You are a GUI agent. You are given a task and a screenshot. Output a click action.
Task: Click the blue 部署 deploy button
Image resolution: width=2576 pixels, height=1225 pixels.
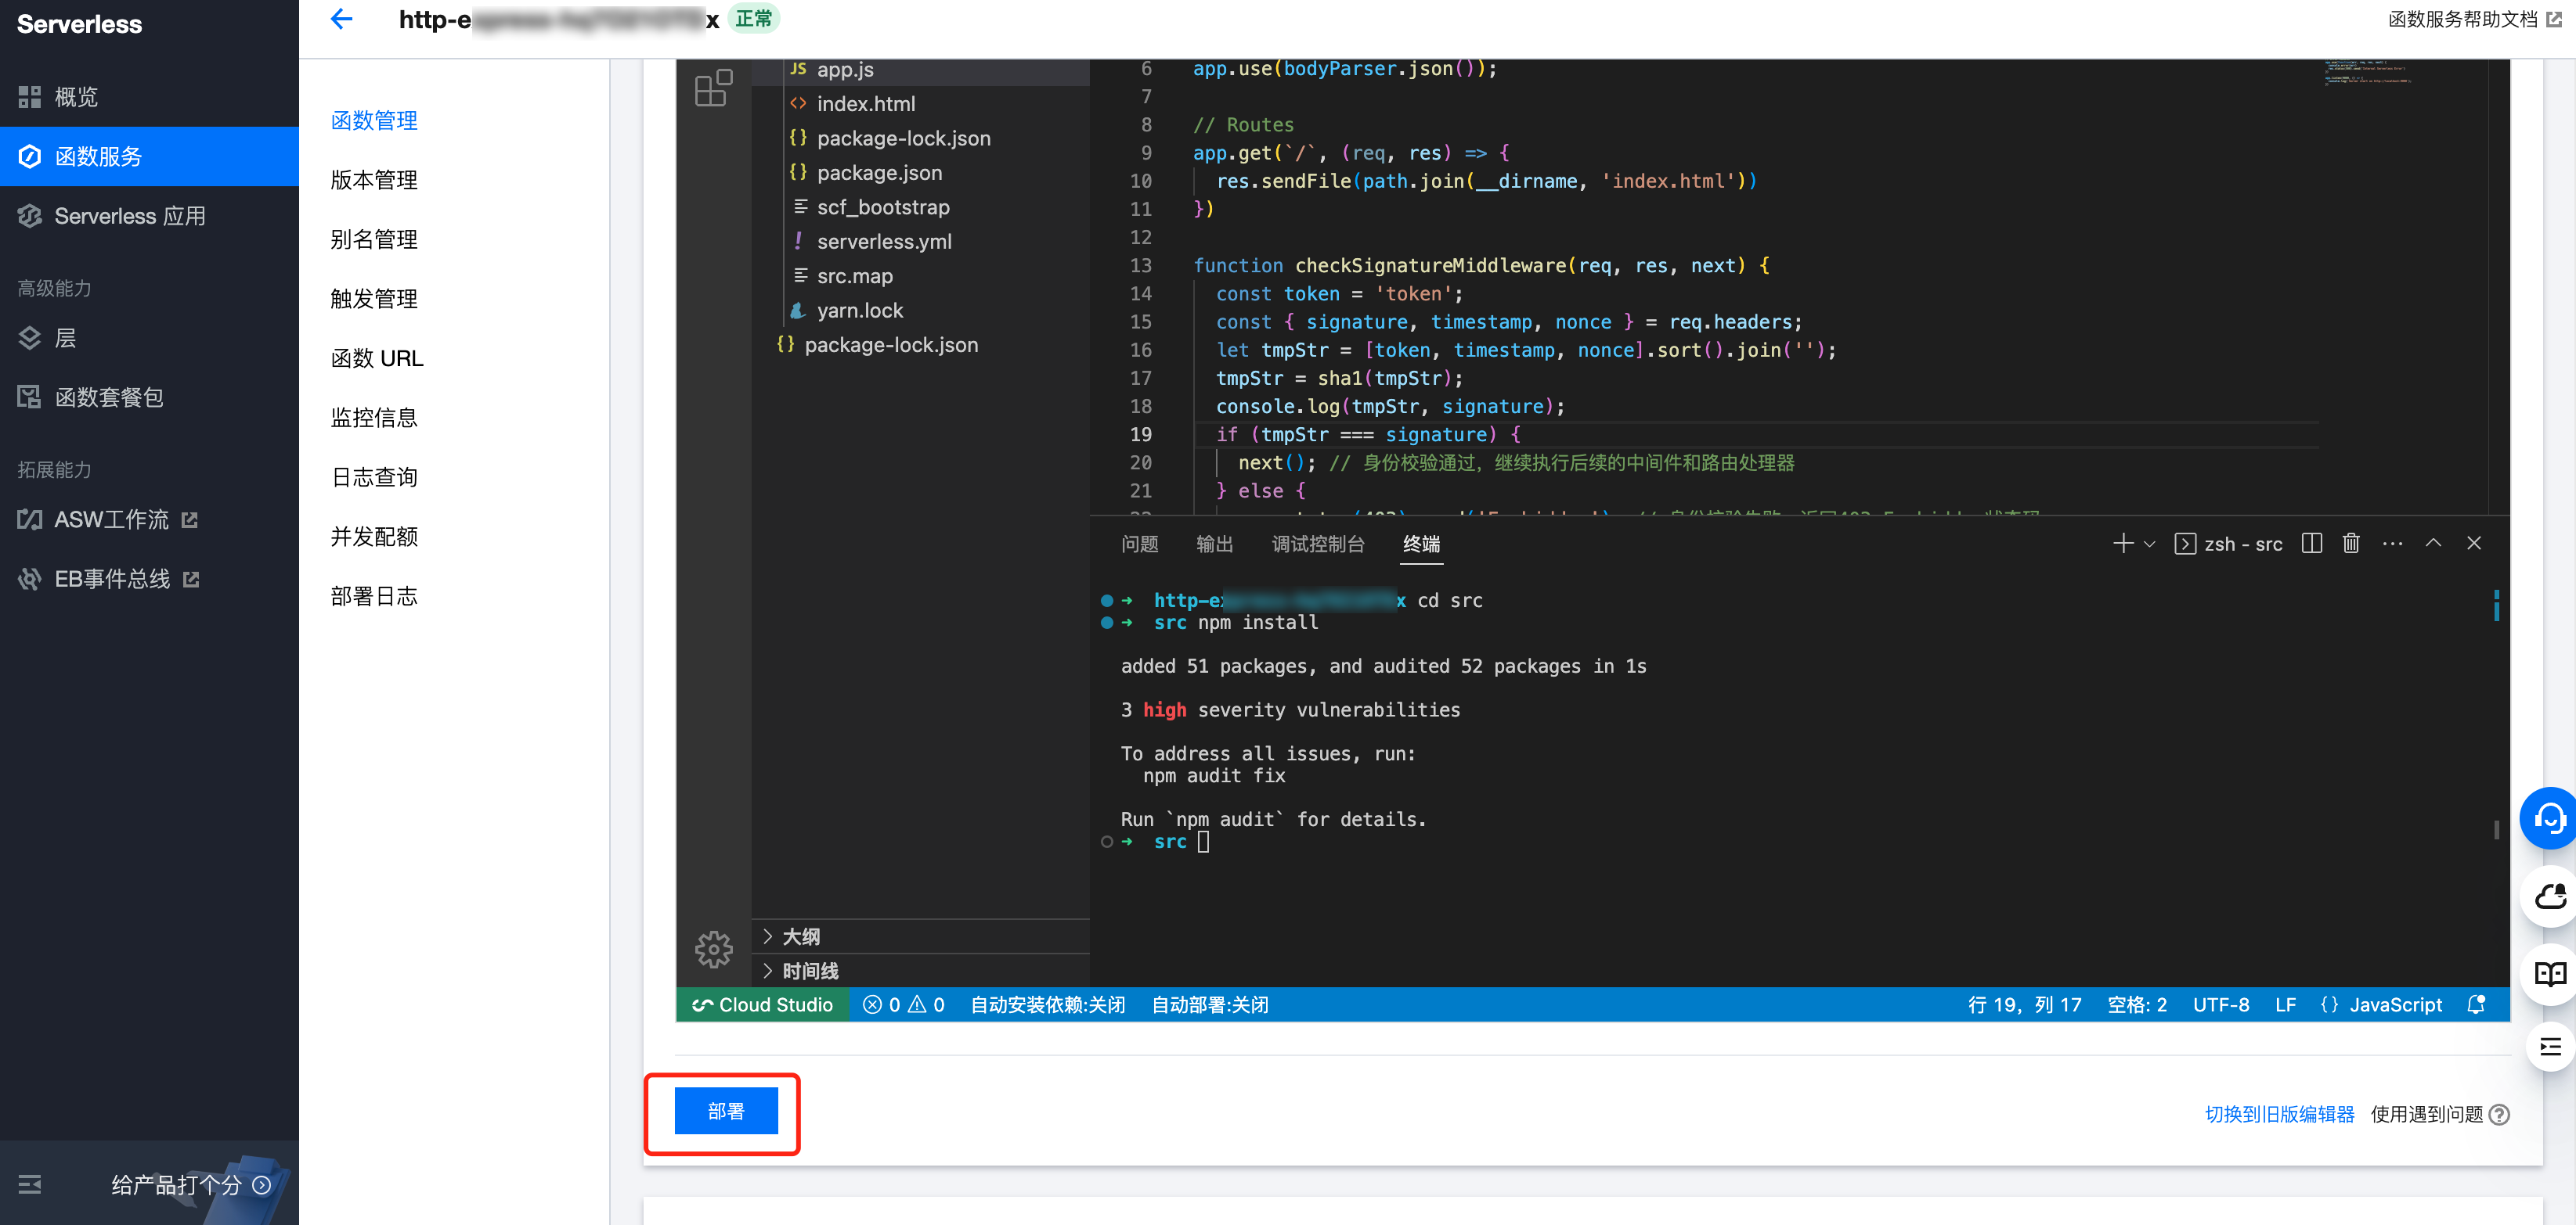(726, 1111)
